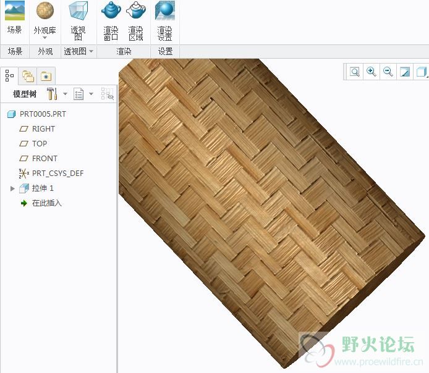Open model tree settings hammer icon
The height and width of the screenshot is (373, 429).
(52, 94)
